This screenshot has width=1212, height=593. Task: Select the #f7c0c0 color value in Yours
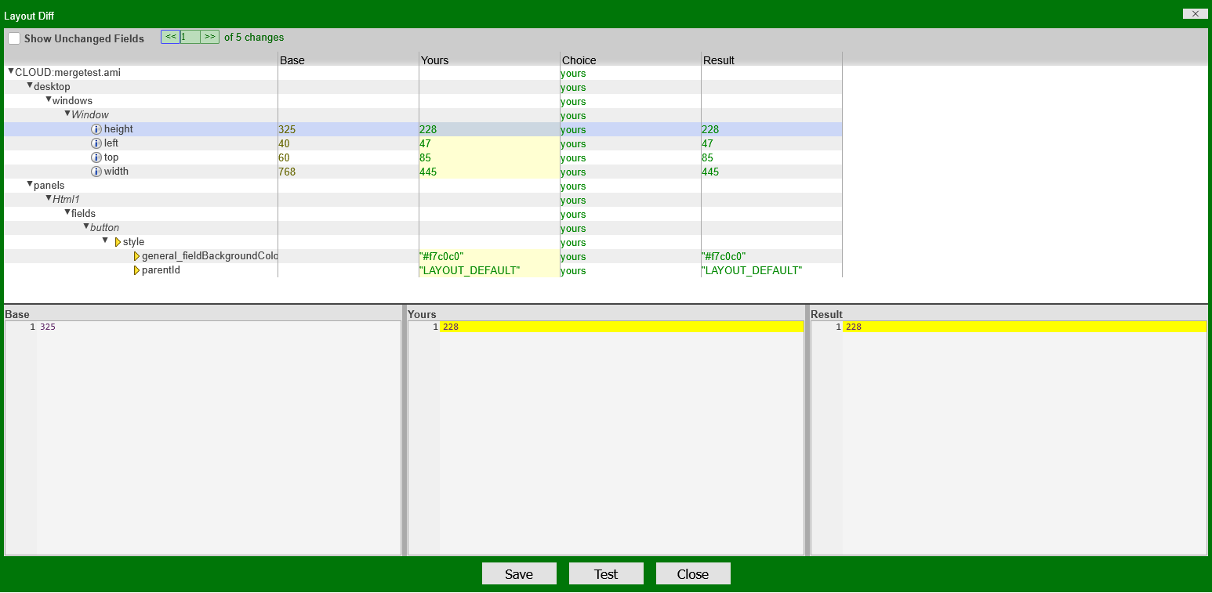tap(442, 256)
